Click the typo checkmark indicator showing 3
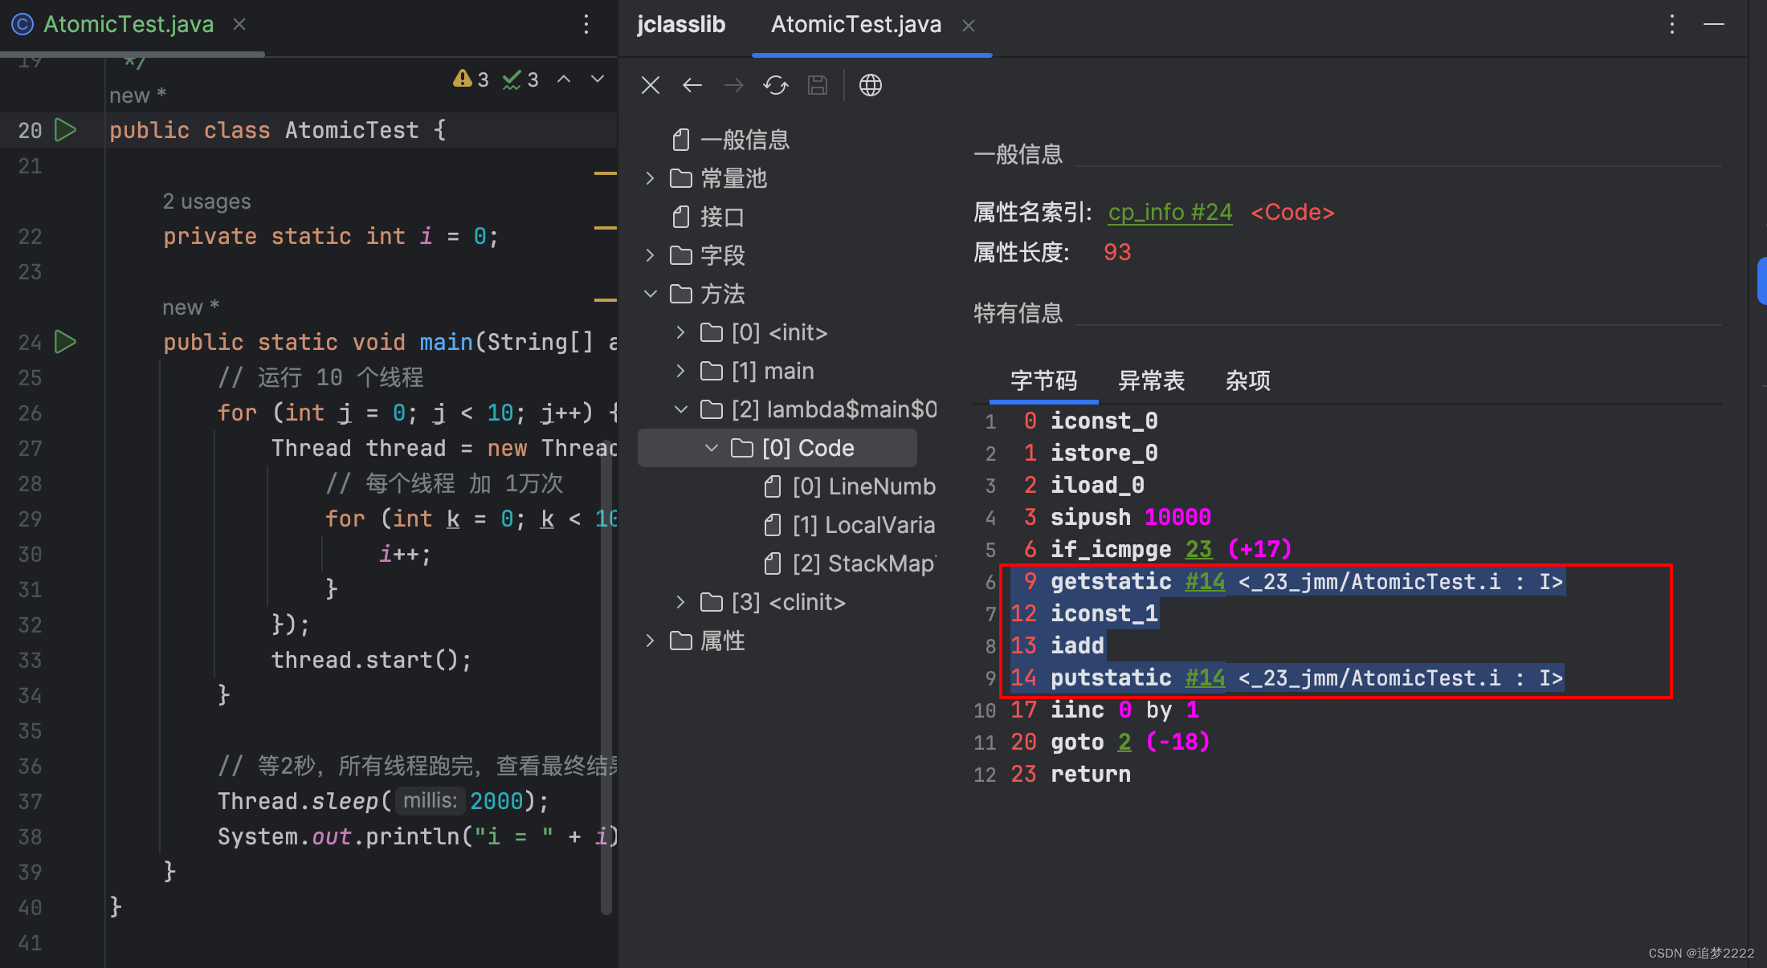The image size is (1767, 968). pos(520,79)
